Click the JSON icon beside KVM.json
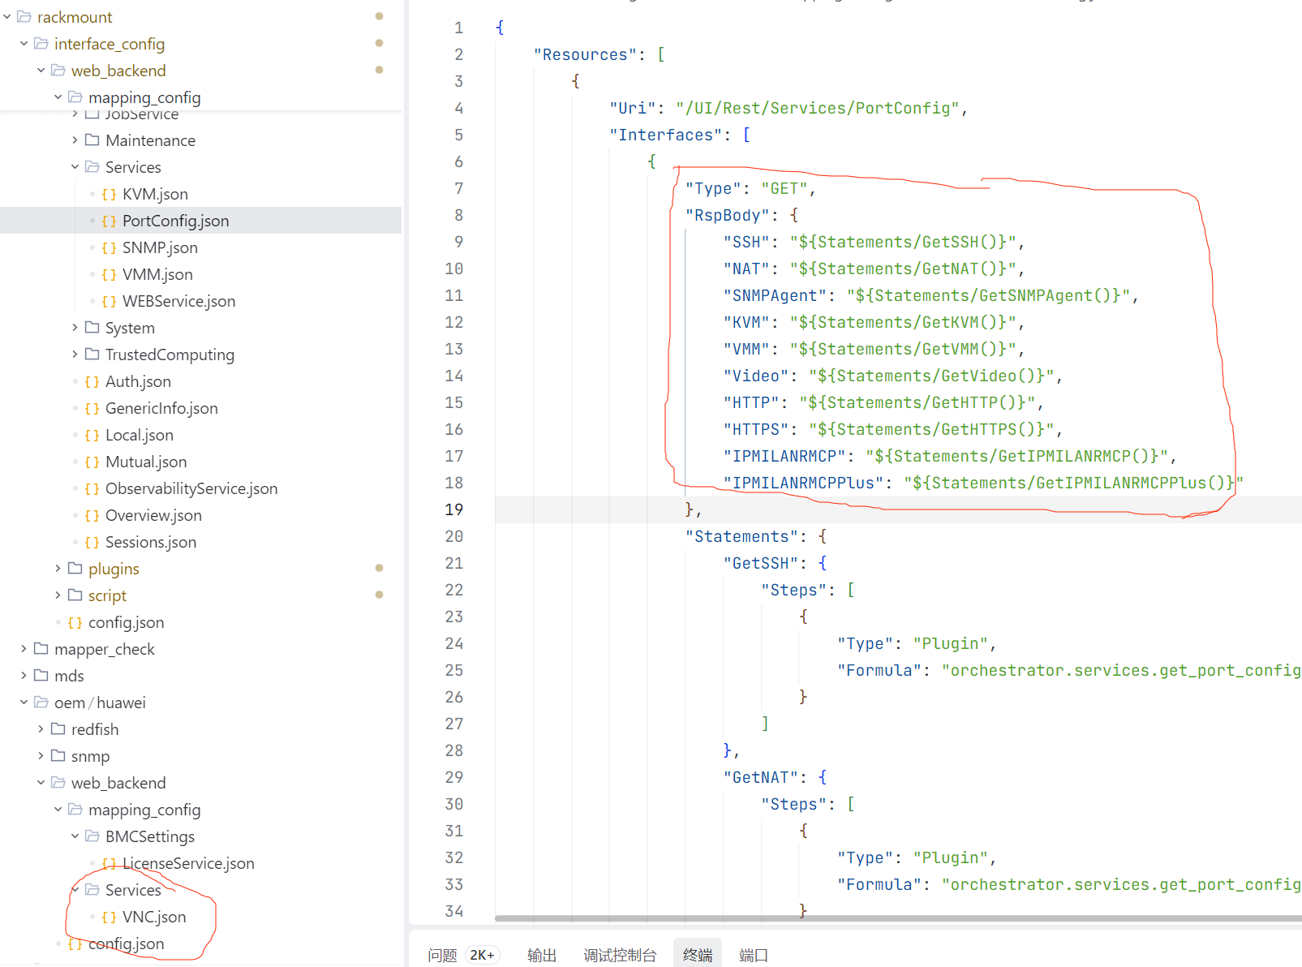The image size is (1302, 967). tap(109, 195)
